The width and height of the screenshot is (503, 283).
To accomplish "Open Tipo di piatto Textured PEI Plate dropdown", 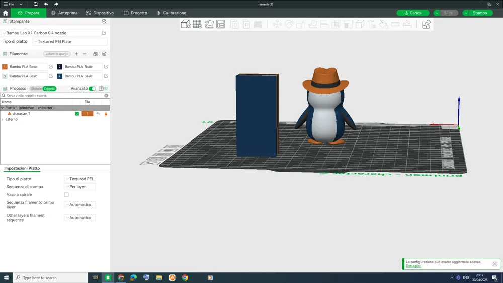I will click(x=70, y=41).
